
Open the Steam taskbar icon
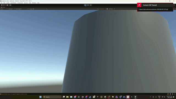(x=90, y=97)
